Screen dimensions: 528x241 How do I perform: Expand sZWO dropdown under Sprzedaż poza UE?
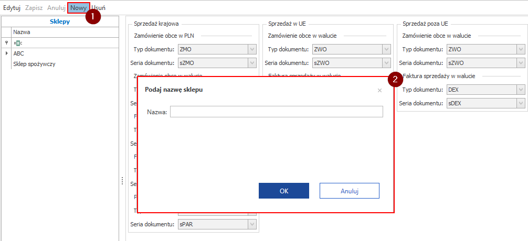pyautogui.click(x=520, y=63)
